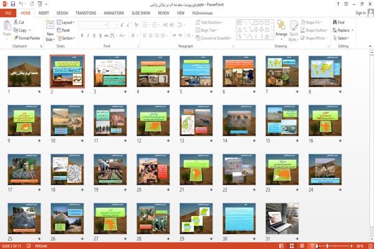The height and width of the screenshot is (249, 374).
Task: Adjust the zoom slider handle
Action: tap(327, 246)
